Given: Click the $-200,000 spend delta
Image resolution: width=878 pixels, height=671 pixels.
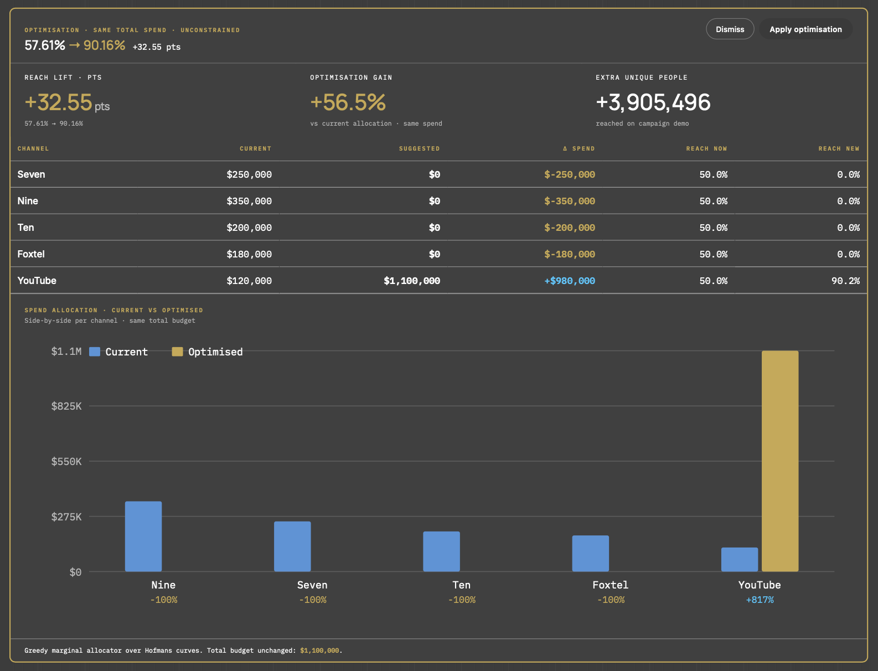Looking at the screenshot, I should [x=570, y=228].
